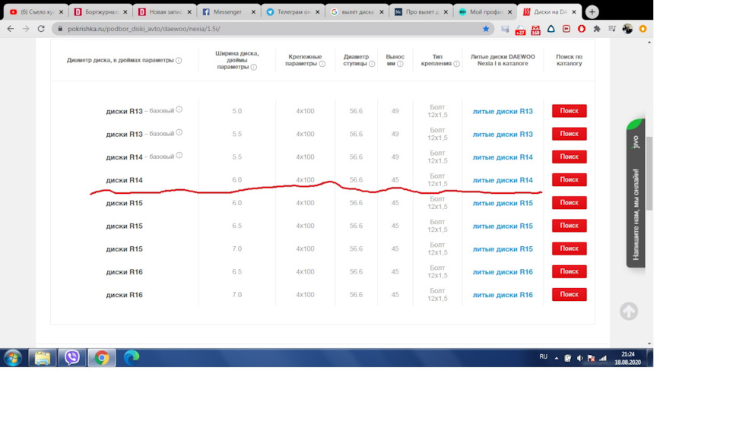This screenshot has height=437, width=730.
Task: Click the orange update arrow icon
Action: (x=643, y=29)
